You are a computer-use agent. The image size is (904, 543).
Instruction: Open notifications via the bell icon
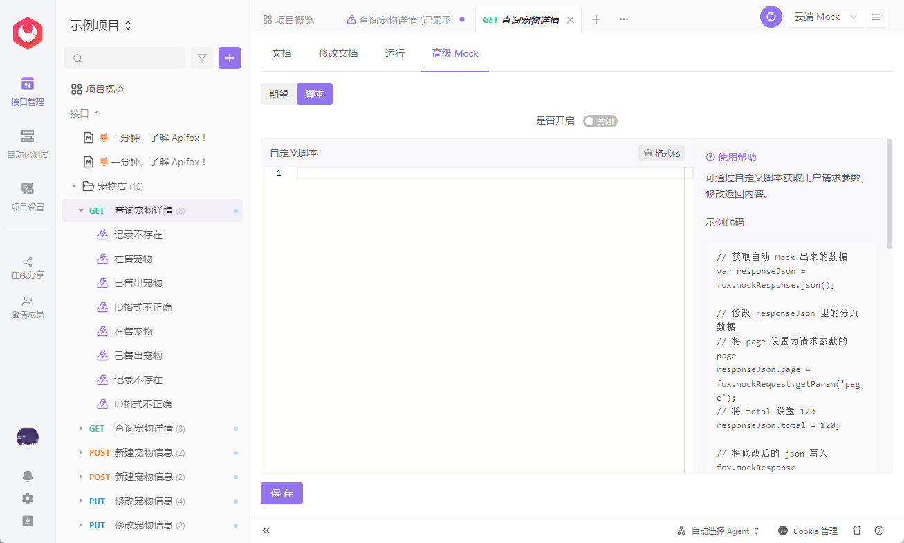pyautogui.click(x=27, y=476)
